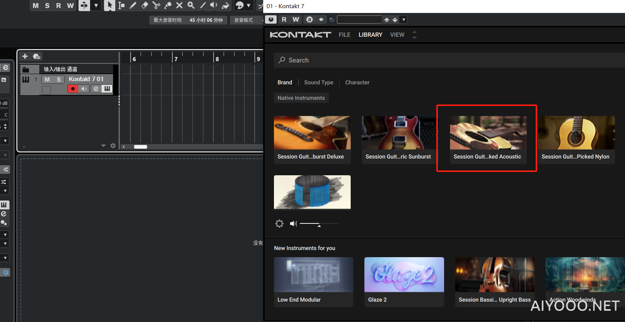Click the Kontakt 7 01 track name
625x322 pixels.
pos(86,79)
